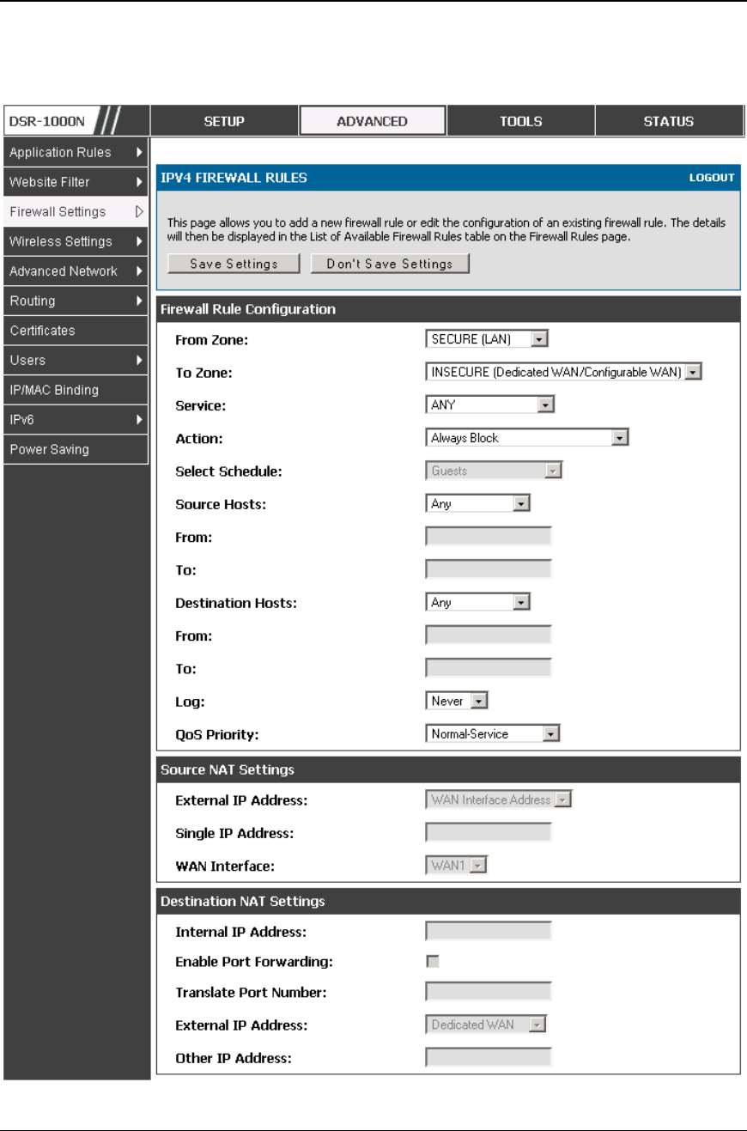Switch to the SETUP tab
The height and width of the screenshot is (1131, 747).
click(224, 121)
